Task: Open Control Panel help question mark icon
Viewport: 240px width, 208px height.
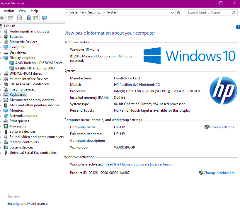Action: click(x=238, y=27)
